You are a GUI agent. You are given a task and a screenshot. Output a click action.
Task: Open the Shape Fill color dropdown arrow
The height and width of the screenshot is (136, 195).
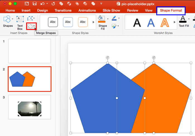point(108,19)
